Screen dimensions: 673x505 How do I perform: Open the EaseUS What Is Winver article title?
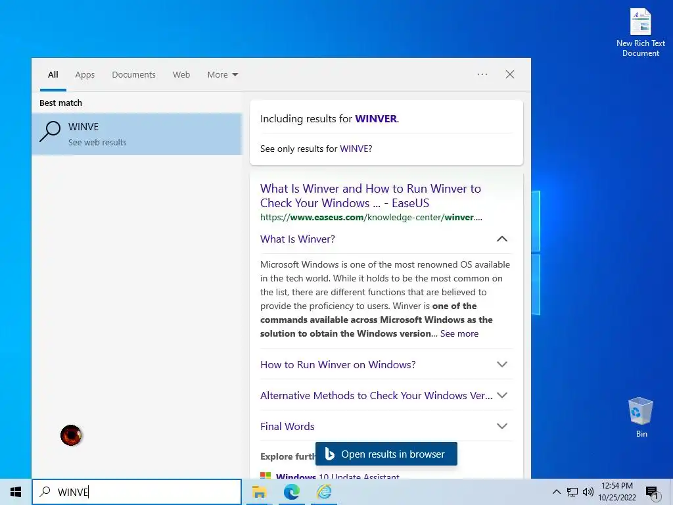[x=371, y=196]
